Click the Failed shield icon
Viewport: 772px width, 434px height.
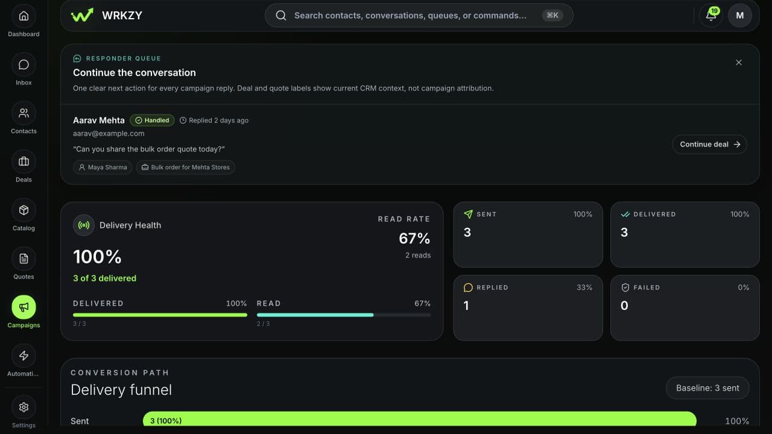point(625,288)
